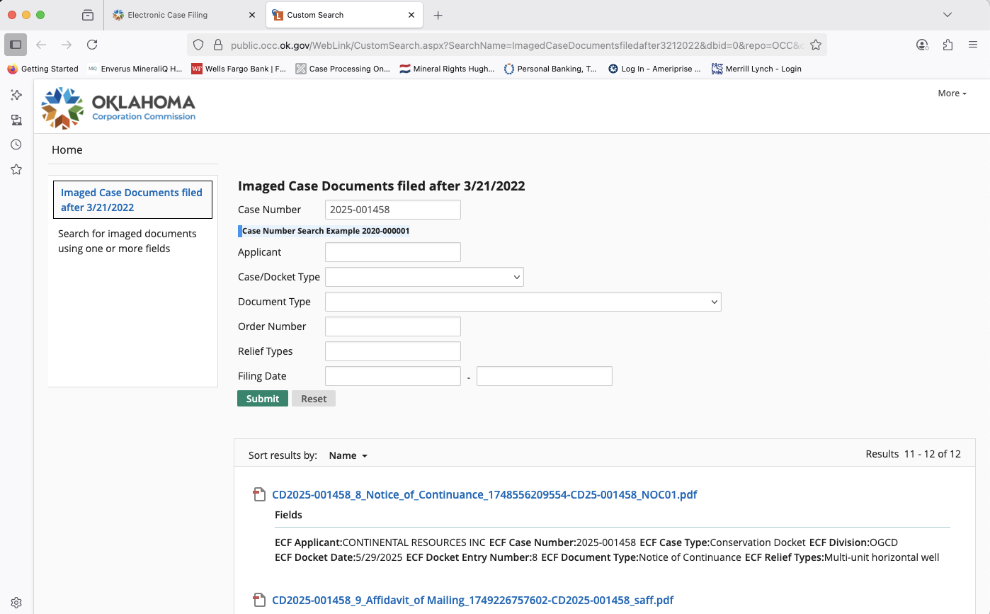Open the Personal Banking bookmark
Screen dimensions: 990x614
(x=550, y=69)
